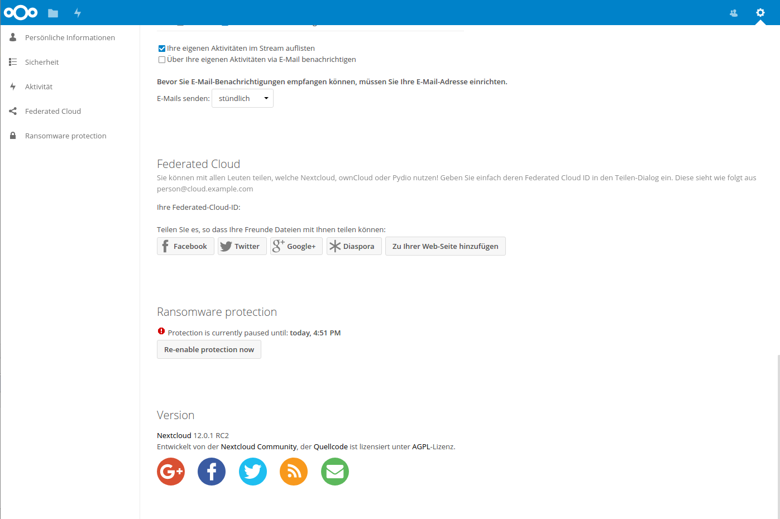Click the green email envelope icon

point(335,472)
